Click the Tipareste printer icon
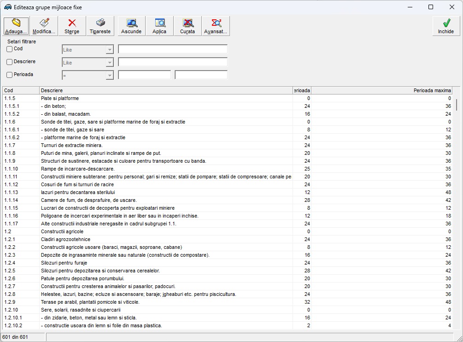 coord(100,26)
